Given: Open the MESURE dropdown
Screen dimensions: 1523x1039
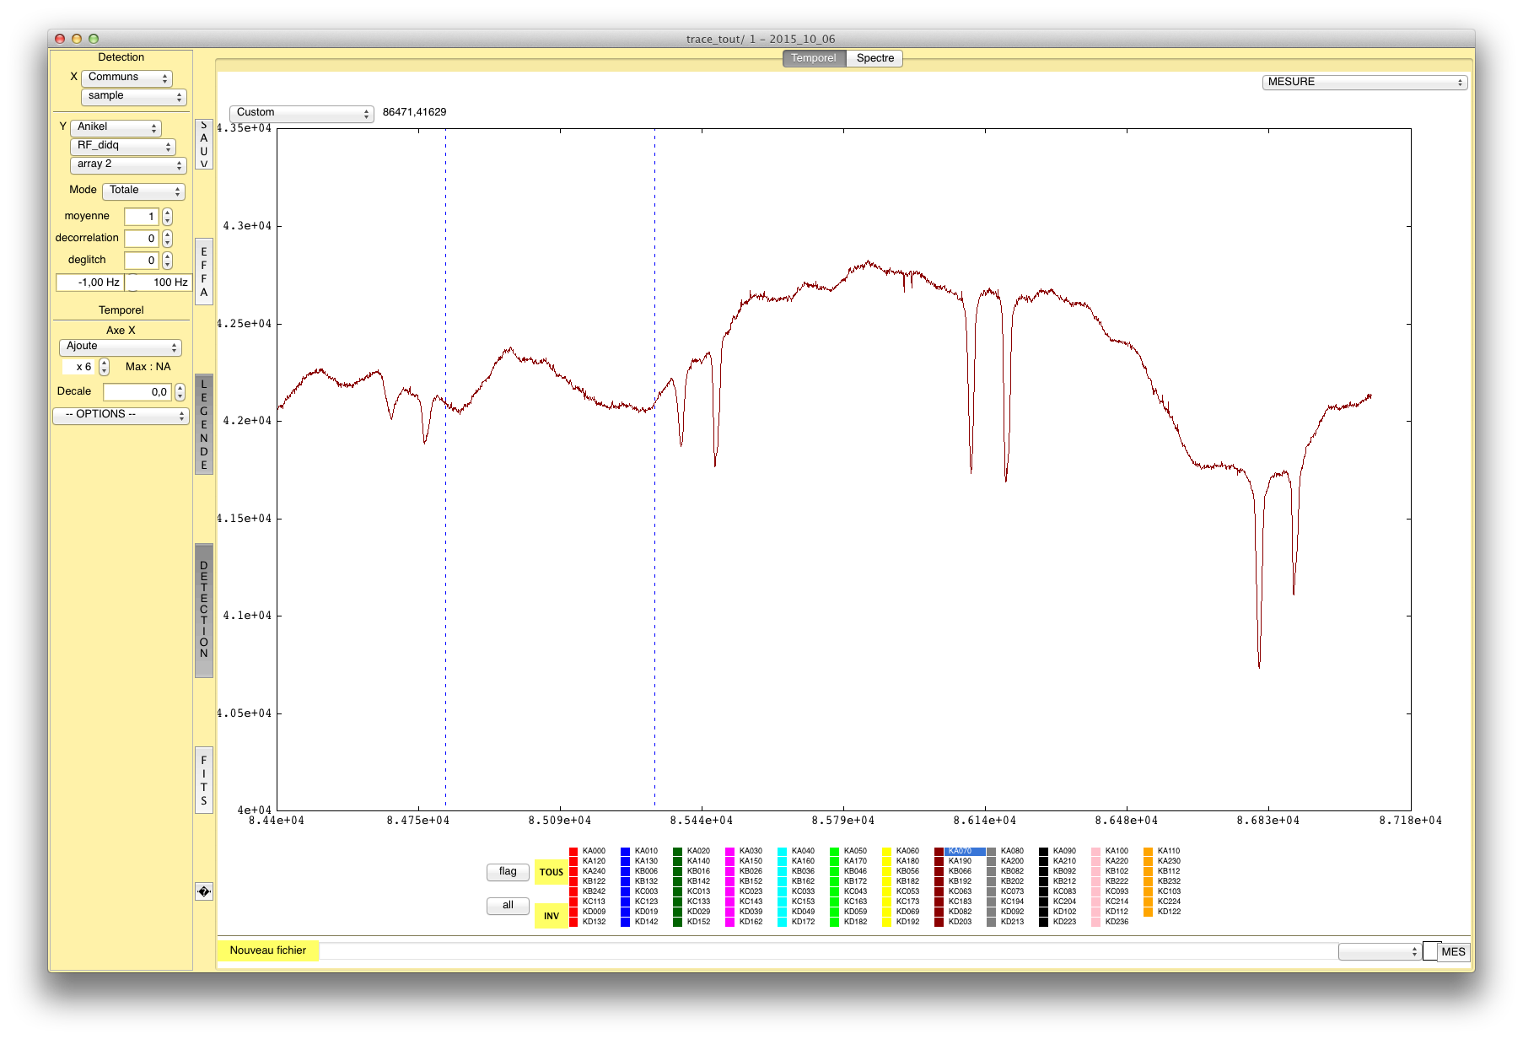Looking at the screenshot, I should tap(1364, 82).
